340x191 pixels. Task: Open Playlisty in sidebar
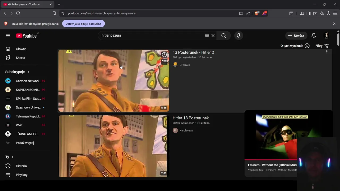click(x=25, y=175)
